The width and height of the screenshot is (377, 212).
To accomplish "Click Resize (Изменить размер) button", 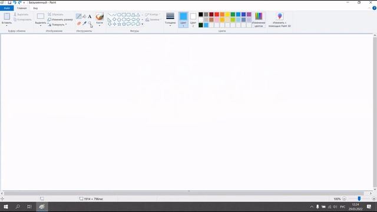I will tap(60, 19).
